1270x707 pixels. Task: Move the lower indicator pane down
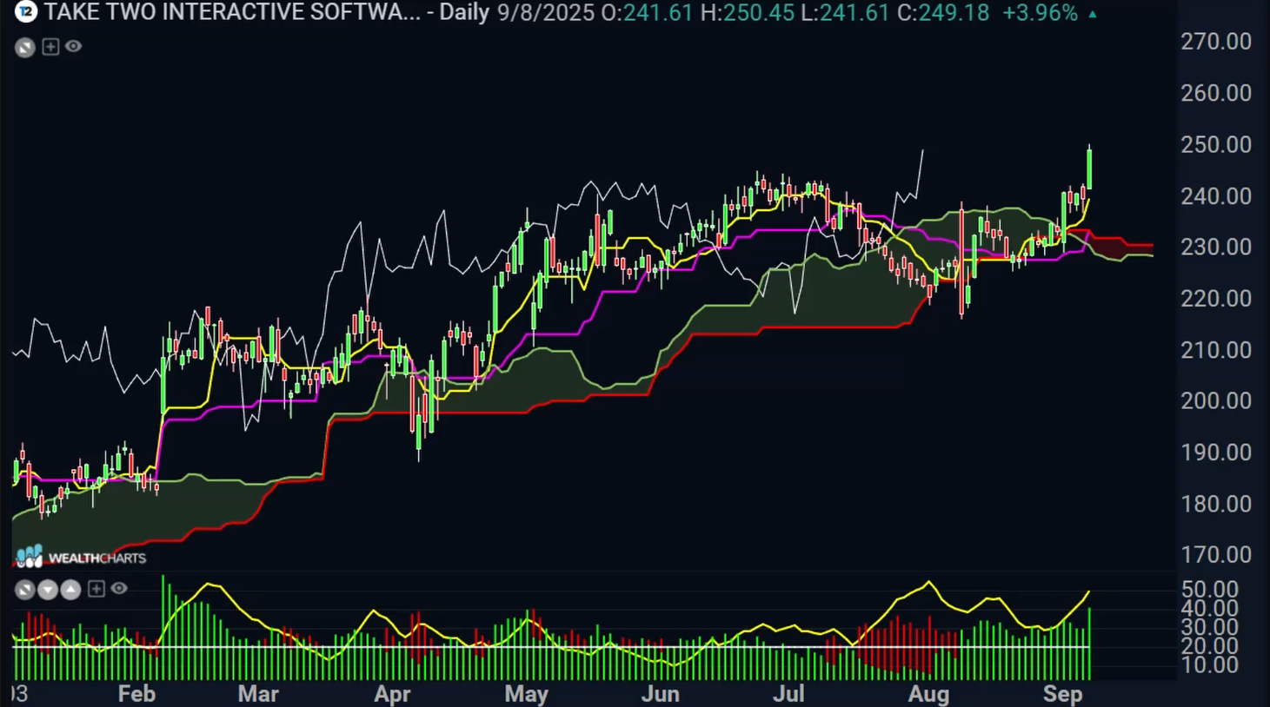click(x=48, y=591)
